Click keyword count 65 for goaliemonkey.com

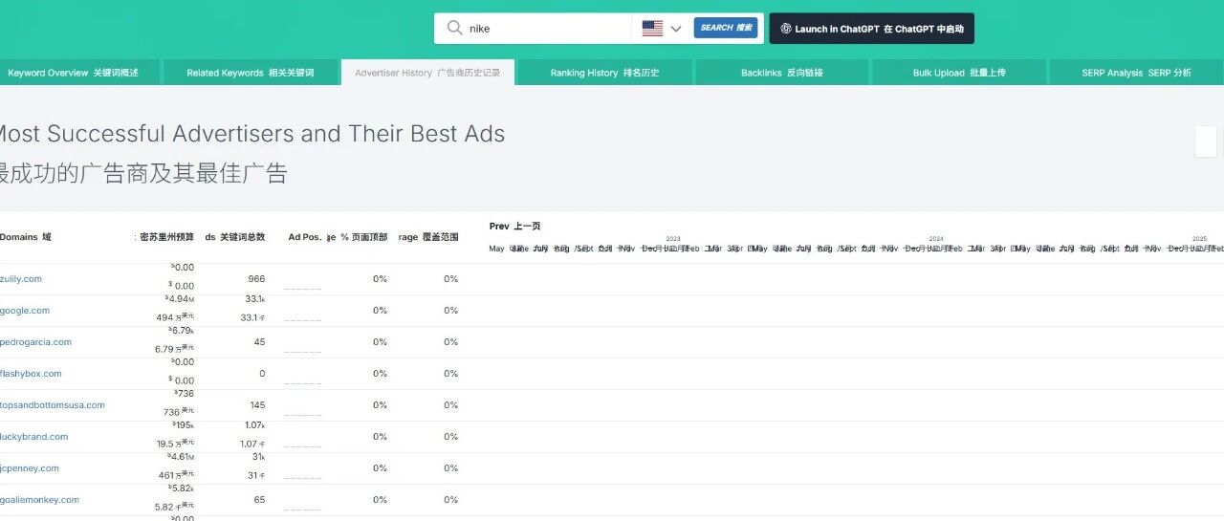(259, 500)
